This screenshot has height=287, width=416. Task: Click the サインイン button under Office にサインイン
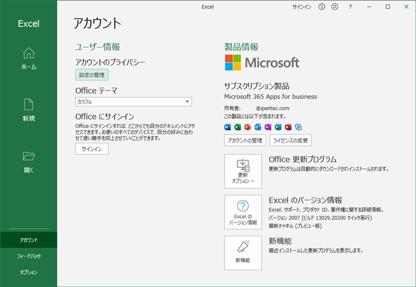[92, 149]
